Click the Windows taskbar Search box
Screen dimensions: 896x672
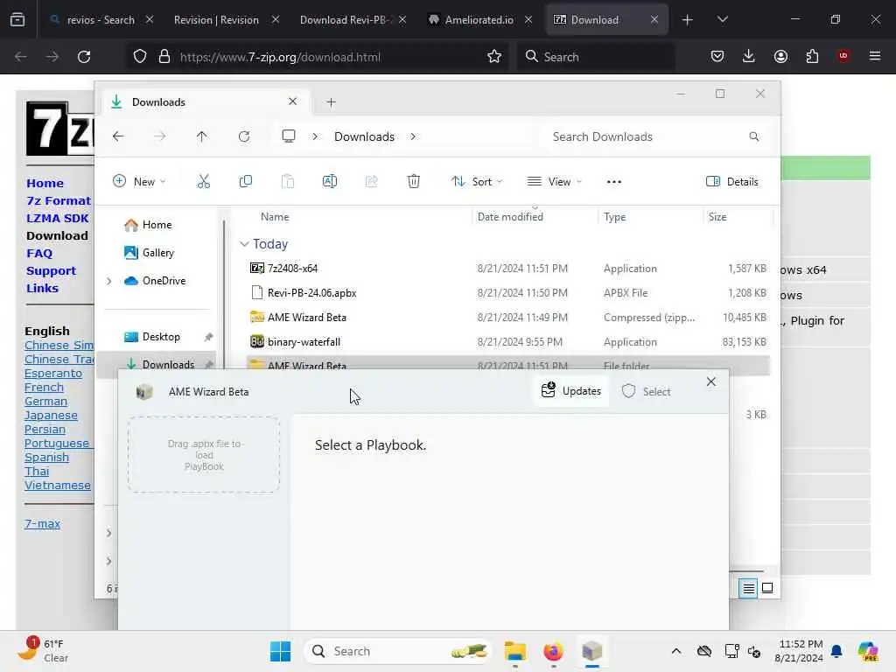pyautogui.click(x=398, y=651)
